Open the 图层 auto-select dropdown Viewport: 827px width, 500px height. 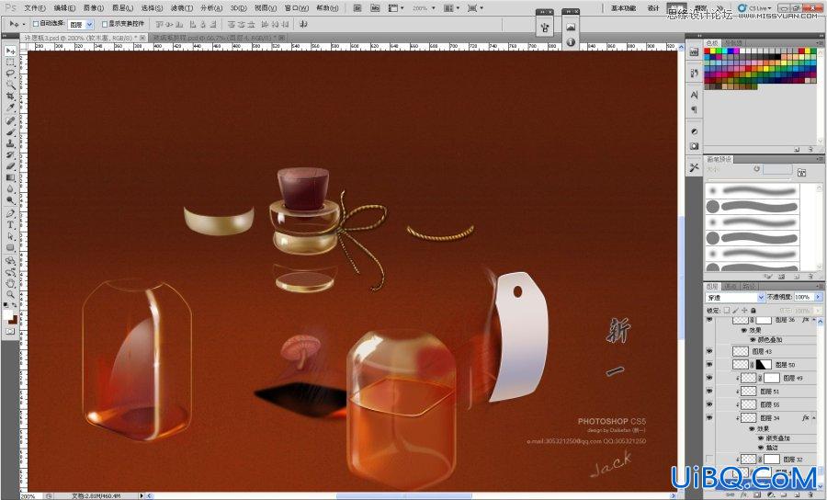pos(89,24)
